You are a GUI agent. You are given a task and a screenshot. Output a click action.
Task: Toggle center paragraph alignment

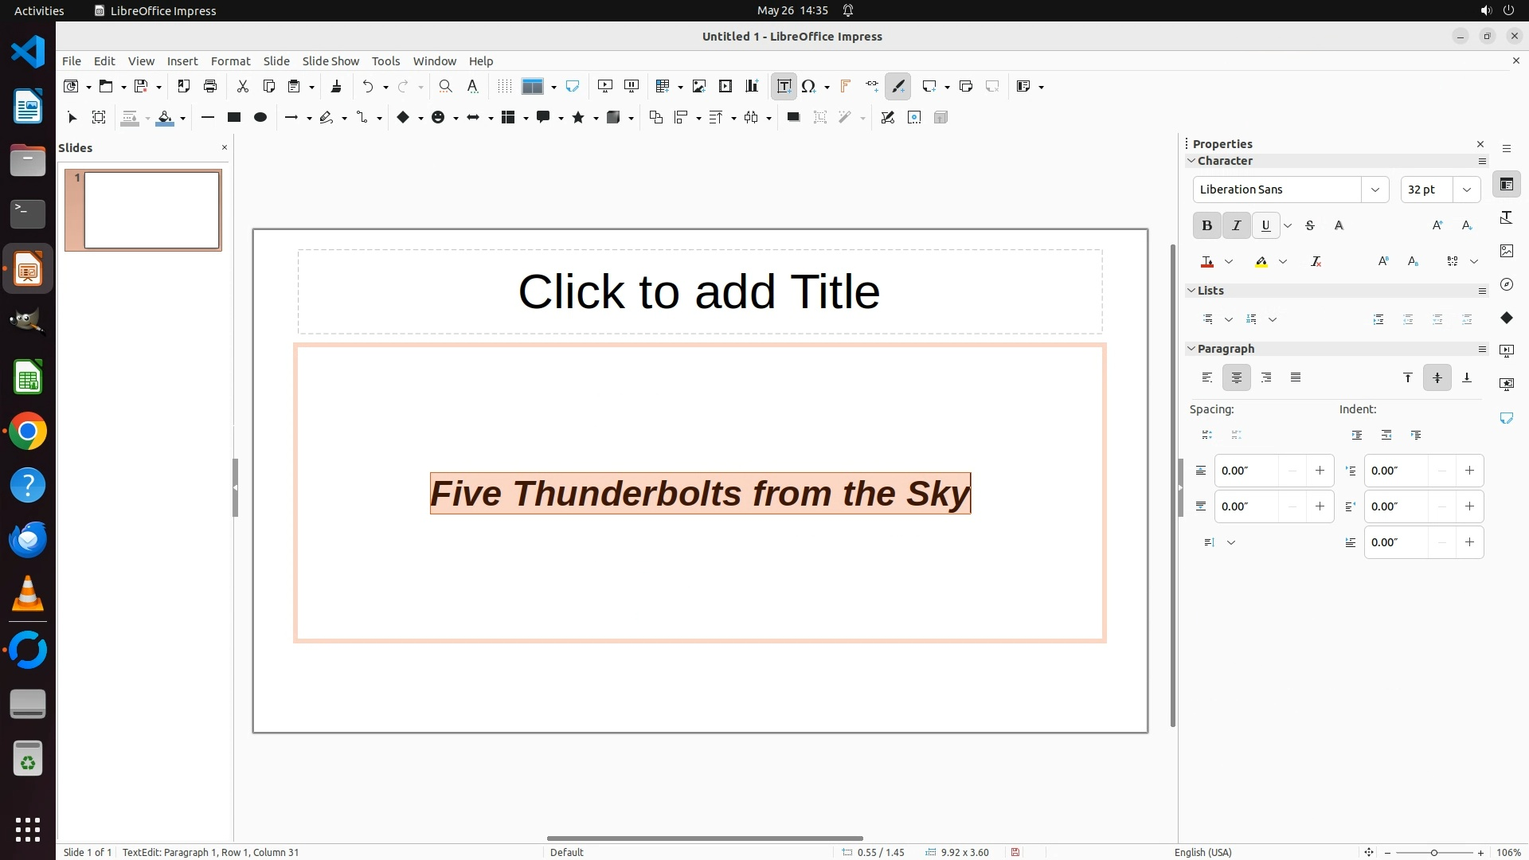click(x=1236, y=377)
